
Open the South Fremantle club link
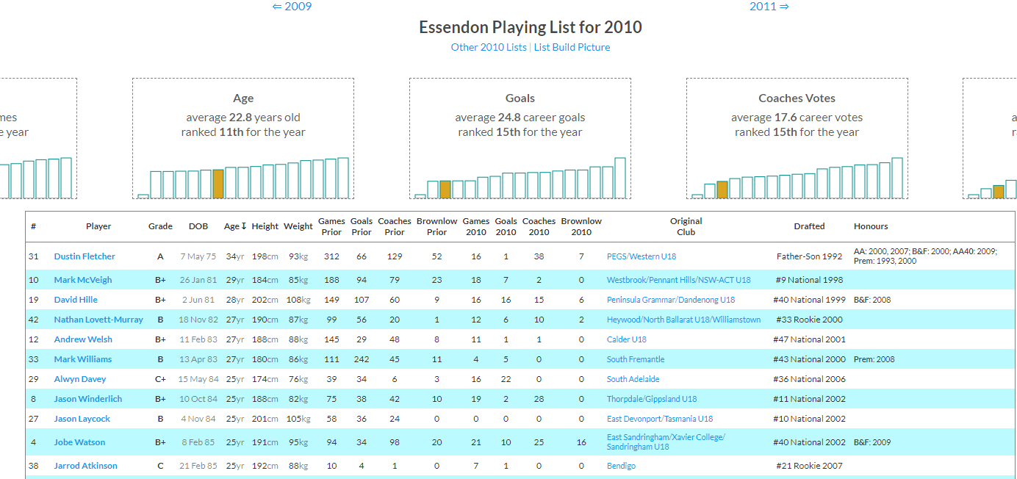coord(636,359)
